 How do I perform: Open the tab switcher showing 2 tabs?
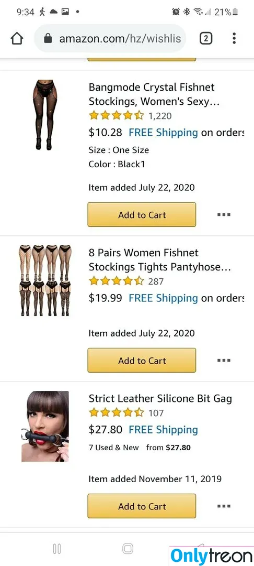click(x=206, y=38)
